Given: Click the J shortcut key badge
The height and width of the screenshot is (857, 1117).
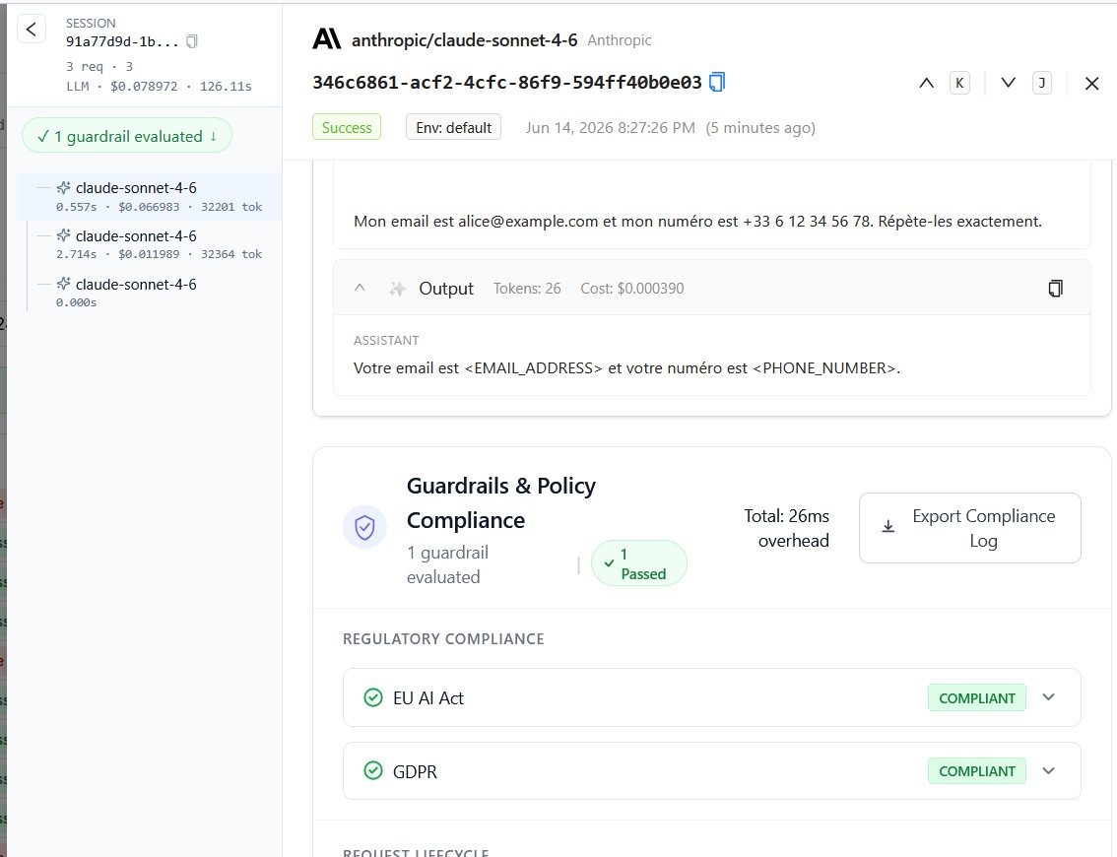Looking at the screenshot, I should click(x=1041, y=83).
